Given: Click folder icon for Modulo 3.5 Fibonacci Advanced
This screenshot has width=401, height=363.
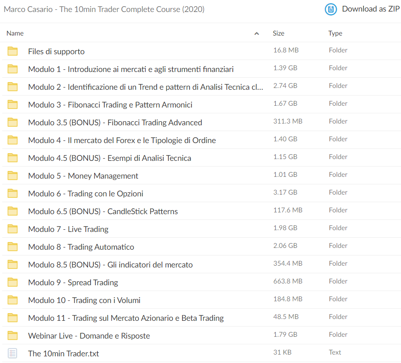Looking at the screenshot, I should pyautogui.click(x=12, y=122).
